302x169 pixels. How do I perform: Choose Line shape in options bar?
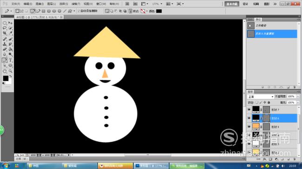tap(65, 11)
